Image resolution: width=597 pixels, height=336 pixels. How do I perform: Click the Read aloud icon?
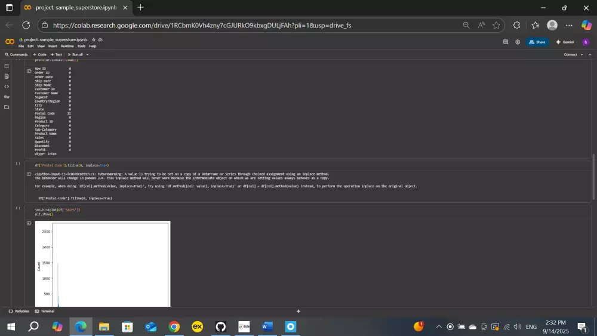481,25
